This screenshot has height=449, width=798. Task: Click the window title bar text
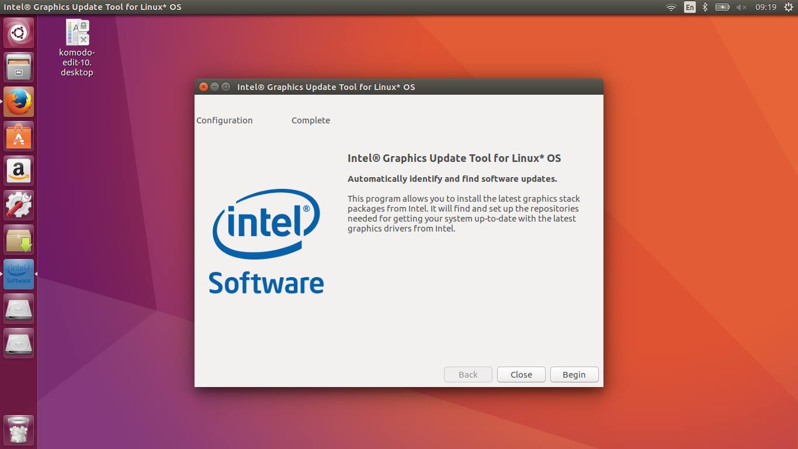326,87
